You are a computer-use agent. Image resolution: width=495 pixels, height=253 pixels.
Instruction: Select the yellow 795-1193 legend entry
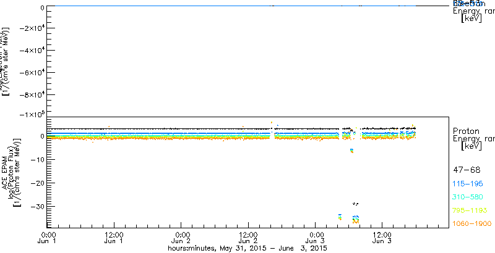[470, 210]
